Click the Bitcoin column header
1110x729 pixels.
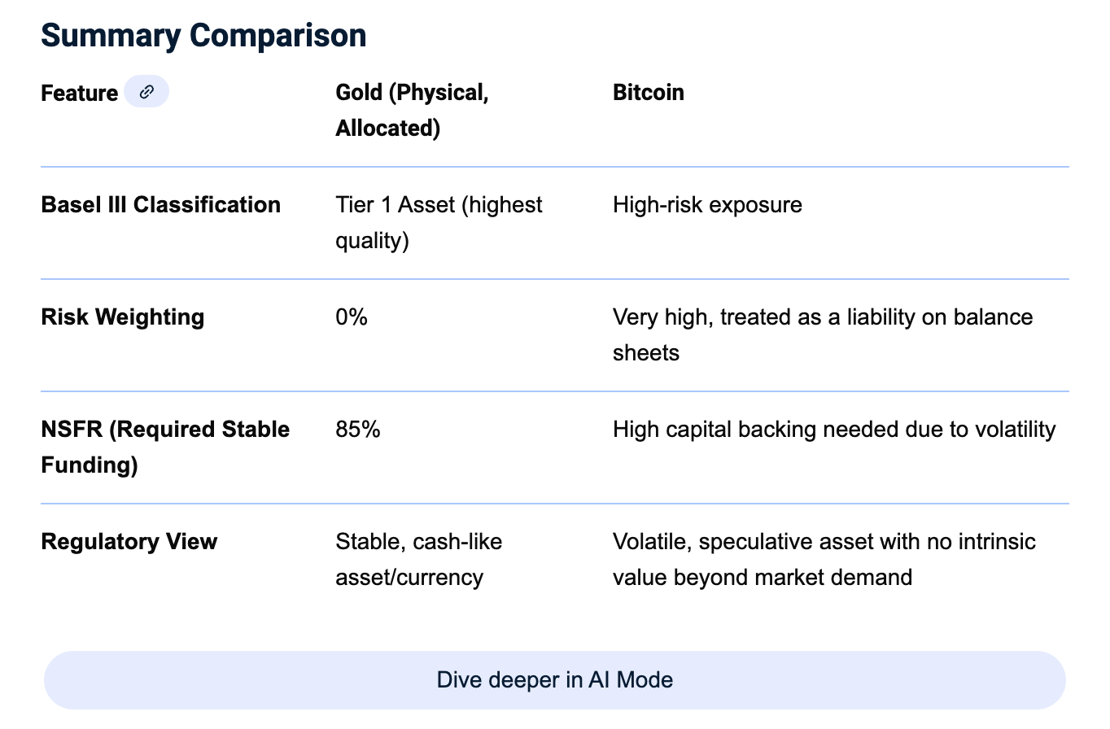(648, 93)
